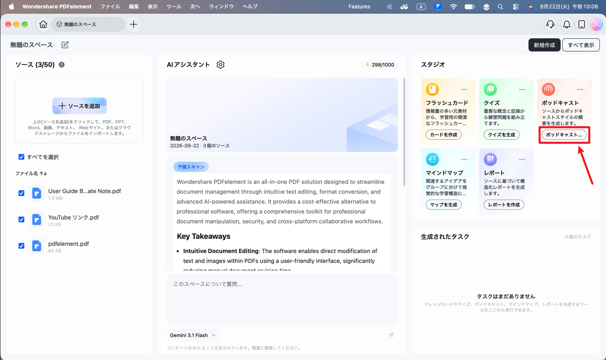Image resolution: width=606 pixels, height=360 pixels.
Task: Click the User Guide PDF file icon
Action: tap(37, 193)
